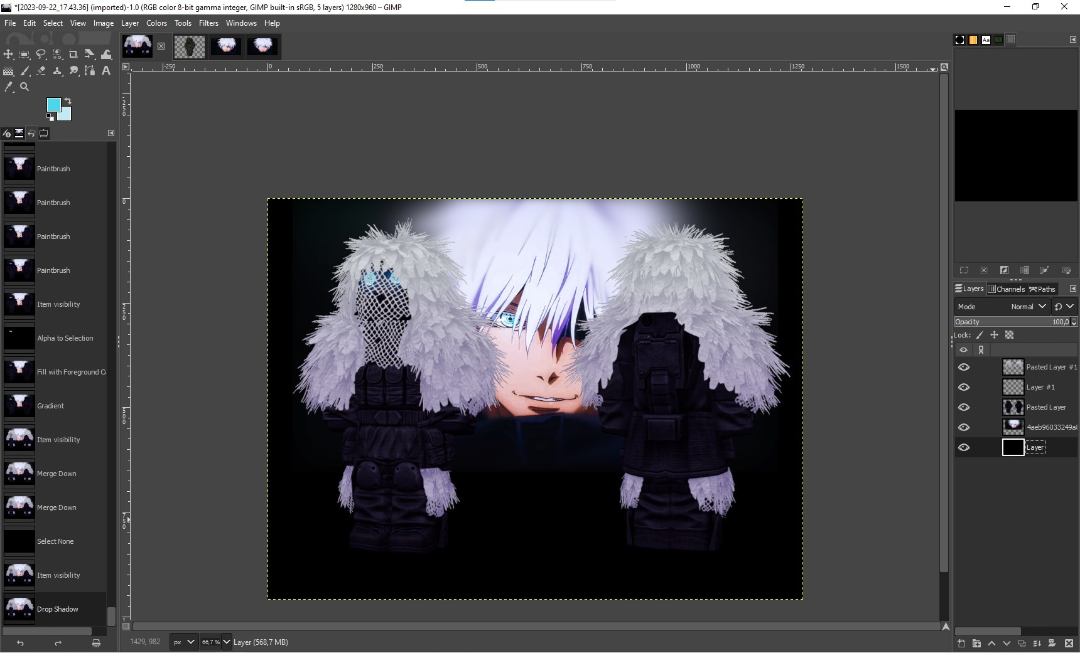Open ruler corner image menu button
Screen dimensions: 1080x653
click(126, 66)
